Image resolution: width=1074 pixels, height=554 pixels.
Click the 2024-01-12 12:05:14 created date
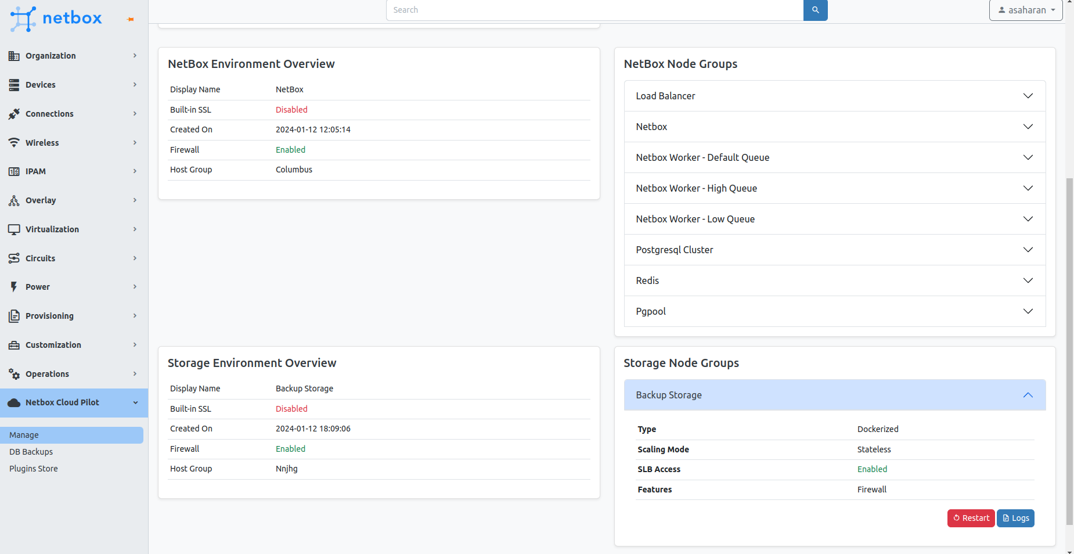(313, 129)
